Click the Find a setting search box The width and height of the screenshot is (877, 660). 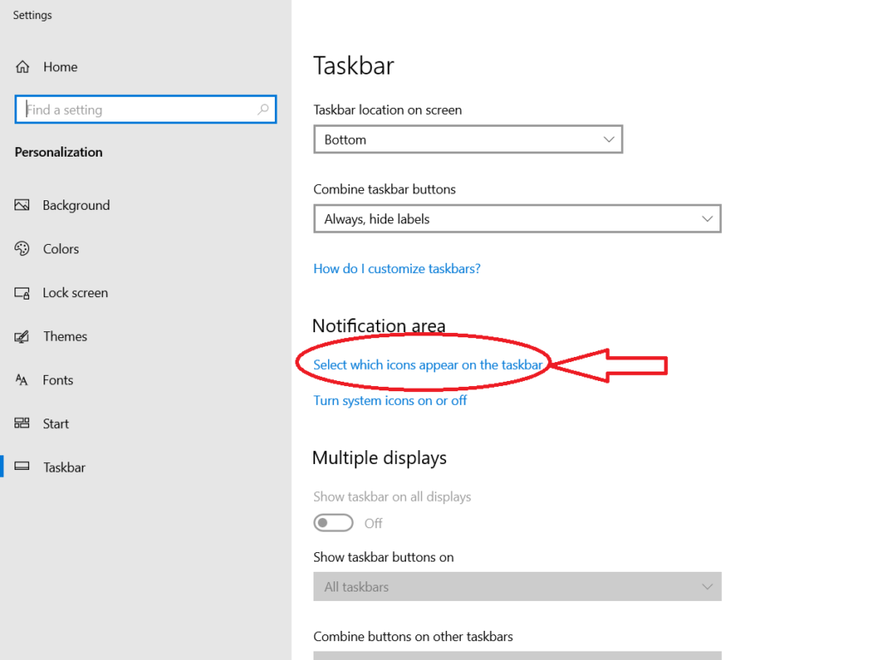pyautogui.click(x=137, y=110)
